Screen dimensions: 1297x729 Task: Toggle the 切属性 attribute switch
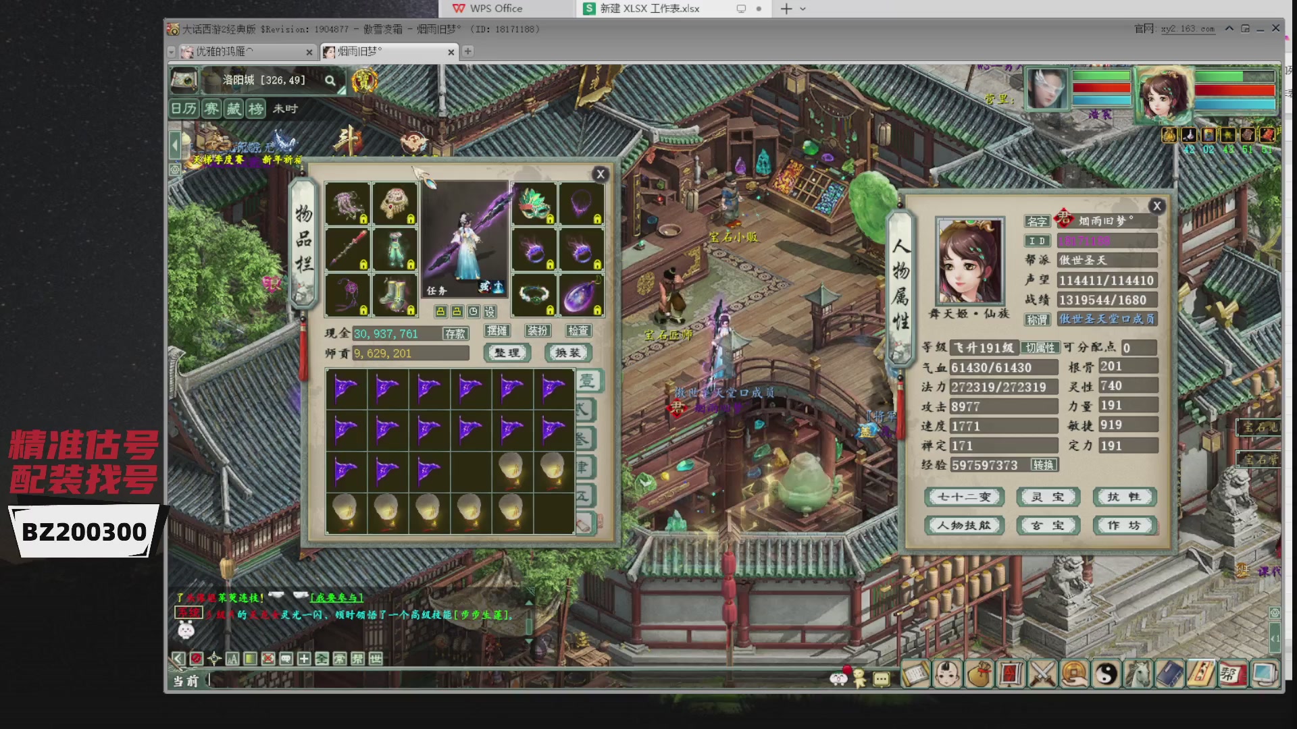[1040, 348]
